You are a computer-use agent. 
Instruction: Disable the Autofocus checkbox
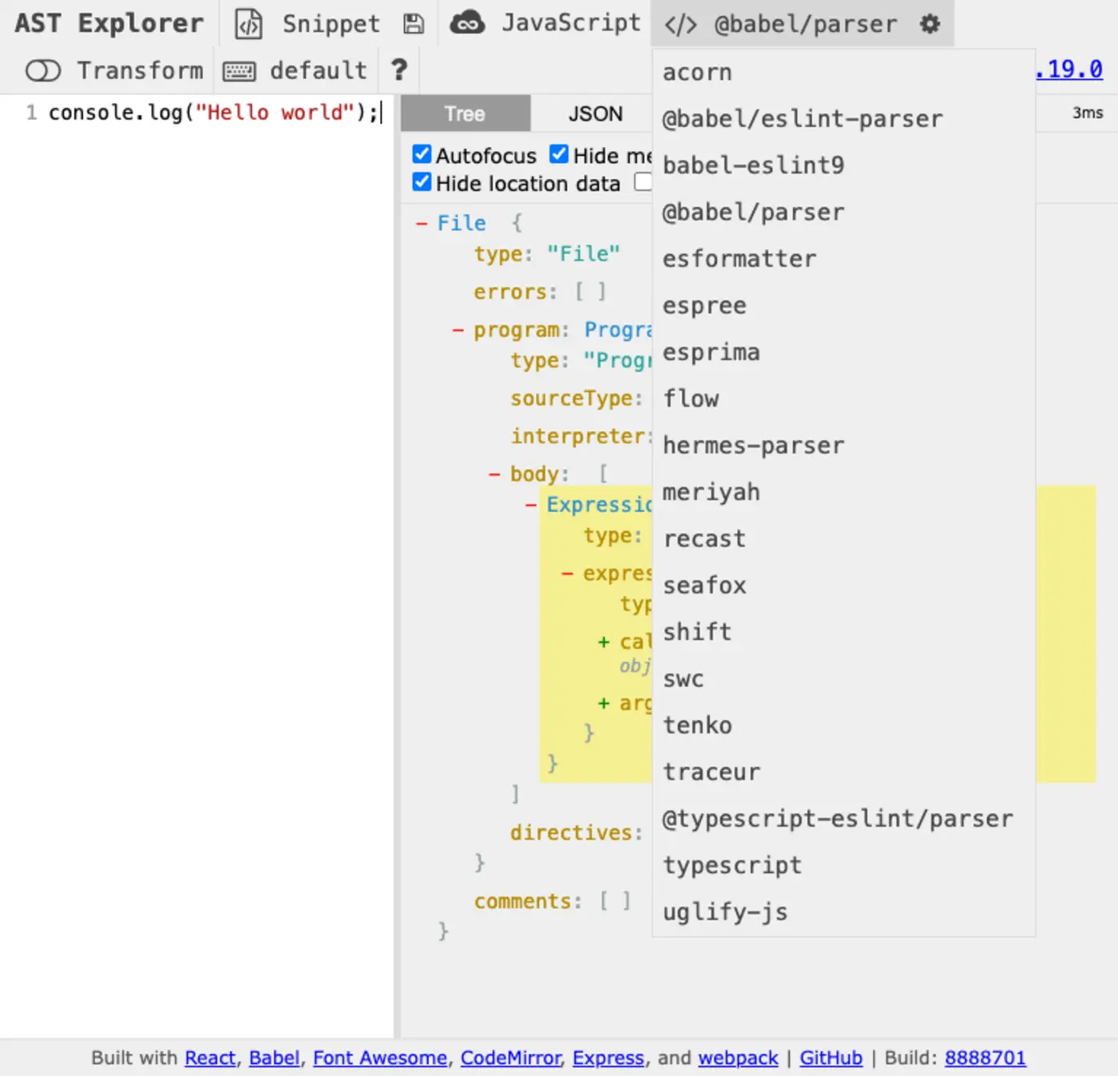(x=421, y=154)
